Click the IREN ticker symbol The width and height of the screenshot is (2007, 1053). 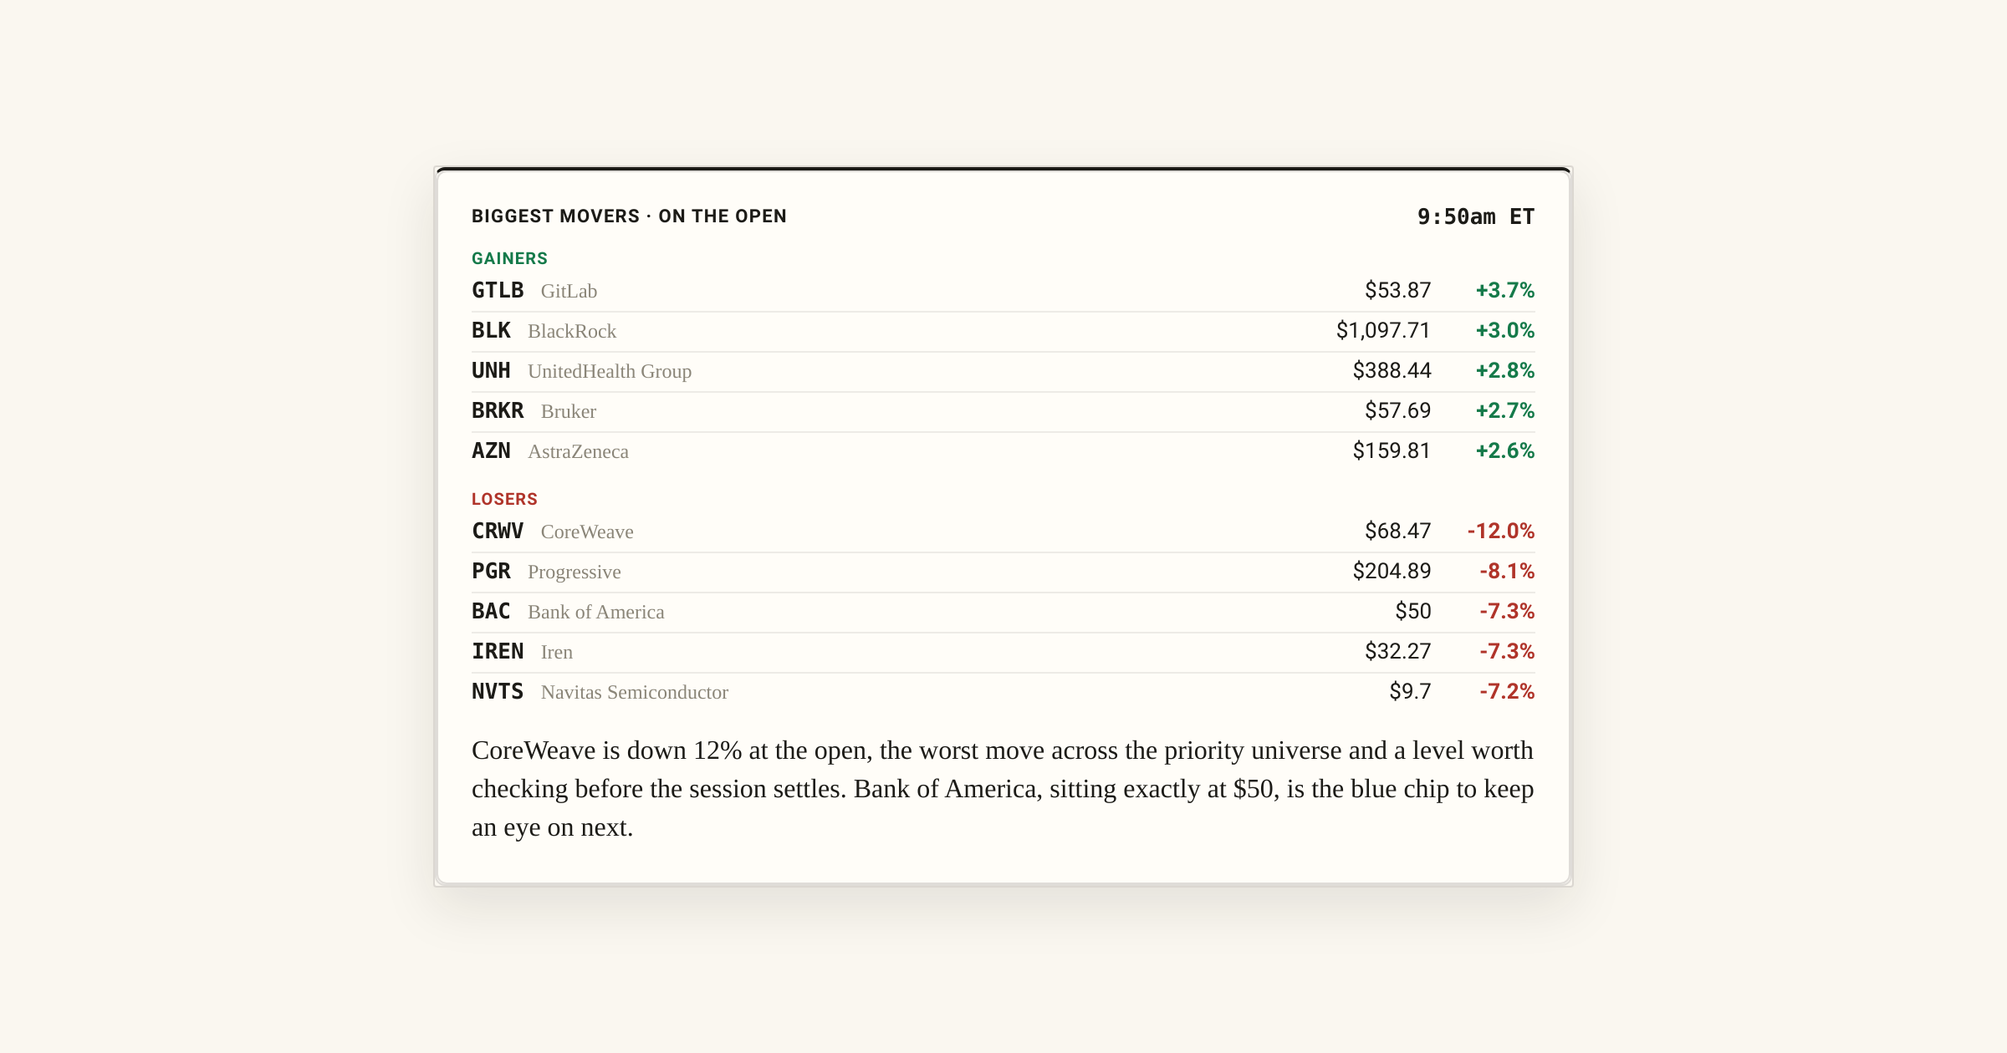tap(498, 651)
